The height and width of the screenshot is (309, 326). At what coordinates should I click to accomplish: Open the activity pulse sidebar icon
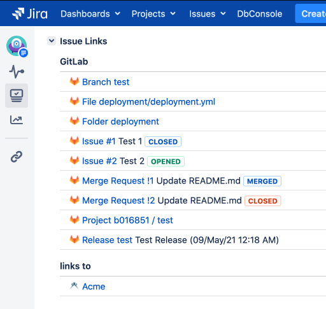(17, 72)
